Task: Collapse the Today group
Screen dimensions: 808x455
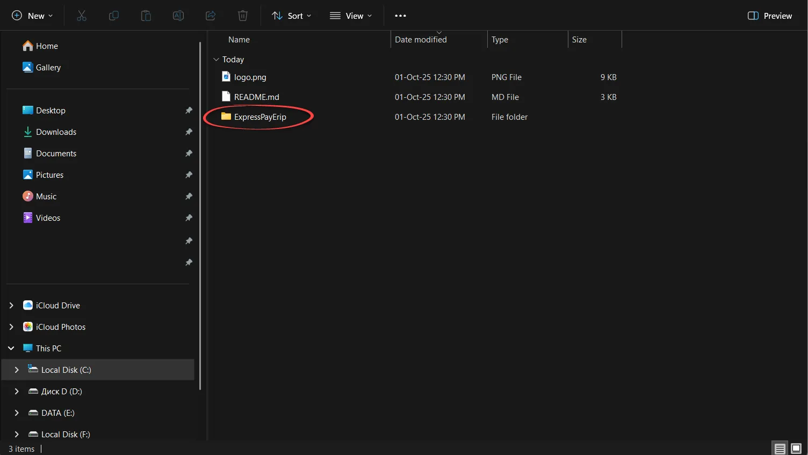Action: 216,60
